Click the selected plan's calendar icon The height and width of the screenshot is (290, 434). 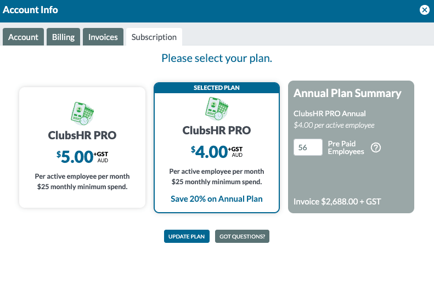point(217,109)
